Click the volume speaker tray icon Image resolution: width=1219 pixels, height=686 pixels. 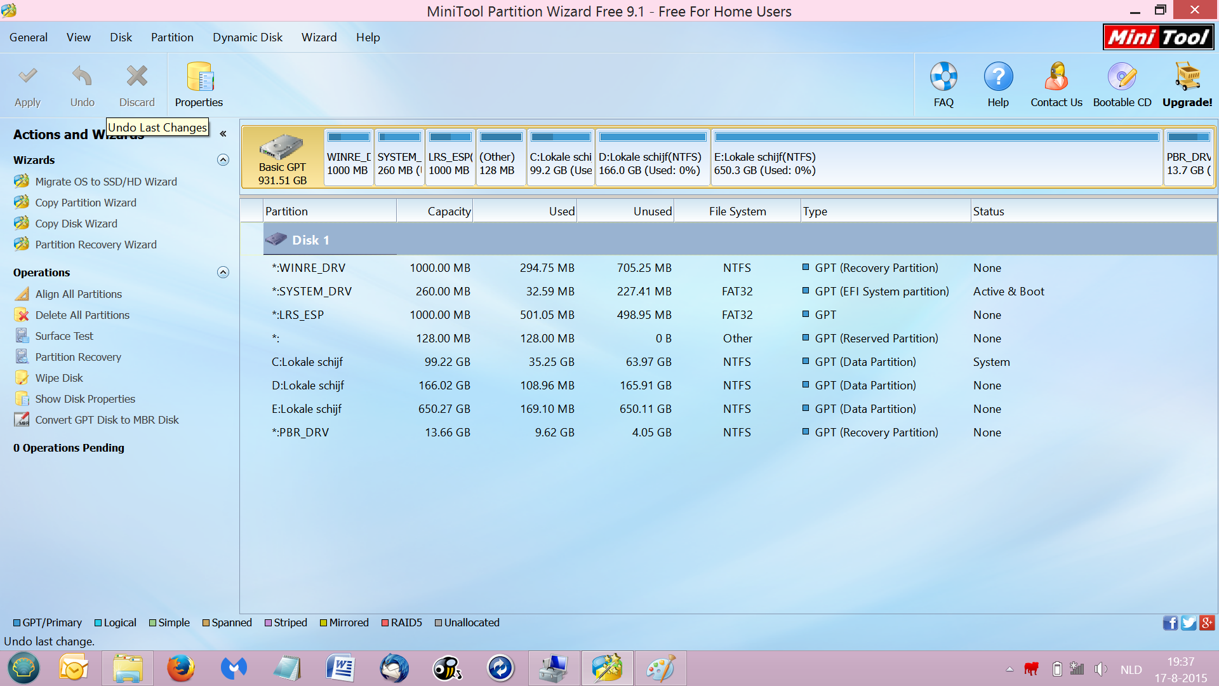point(1100,669)
